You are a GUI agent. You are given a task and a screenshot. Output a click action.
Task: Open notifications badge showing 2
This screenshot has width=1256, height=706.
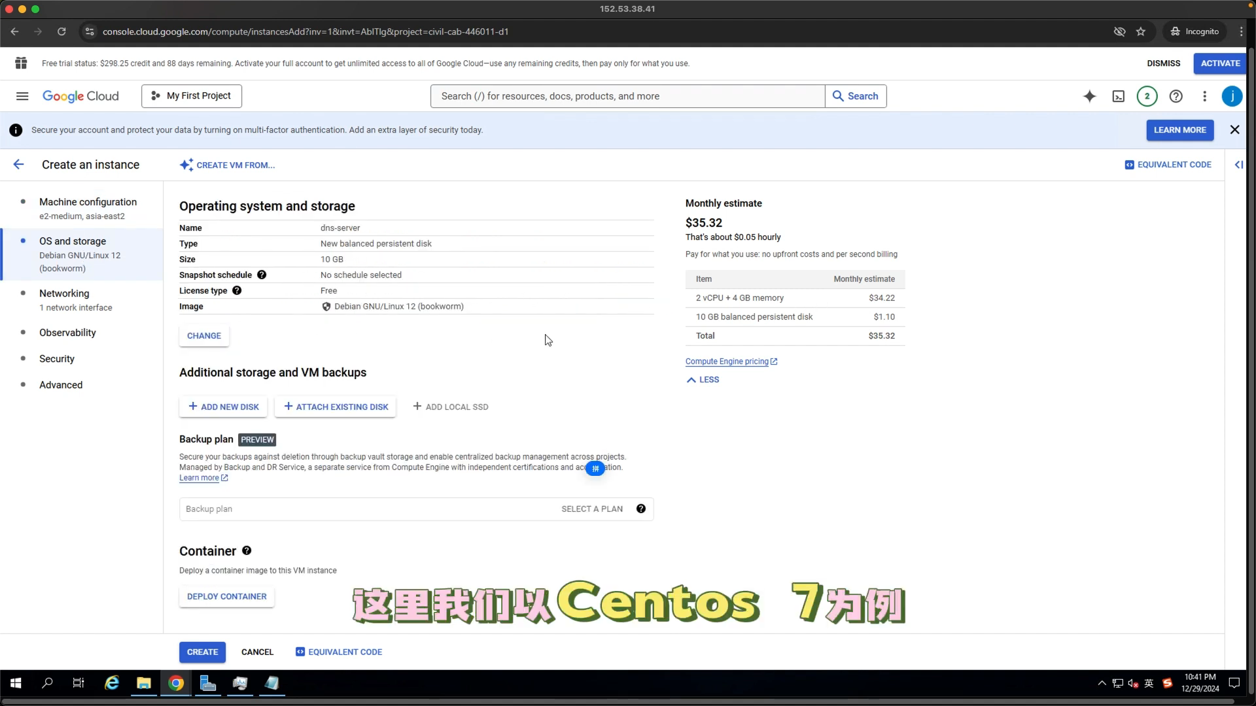coord(1147,96)
